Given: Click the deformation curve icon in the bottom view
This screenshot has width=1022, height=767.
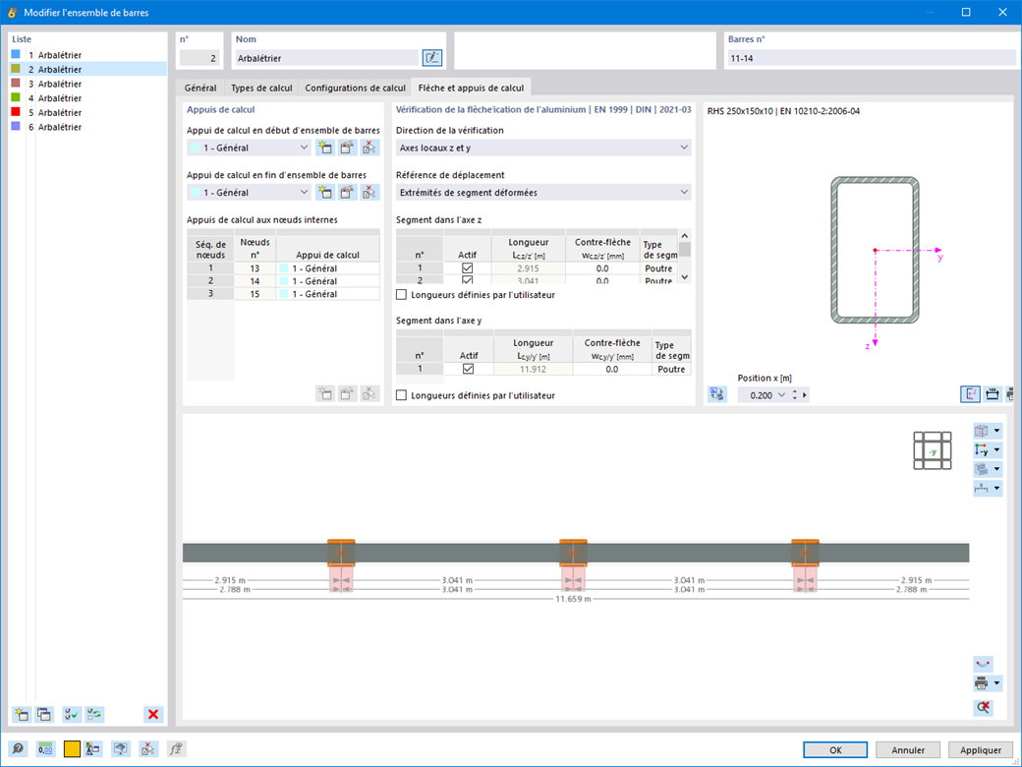Looking at the screenshot, I should tap(983, 665).
